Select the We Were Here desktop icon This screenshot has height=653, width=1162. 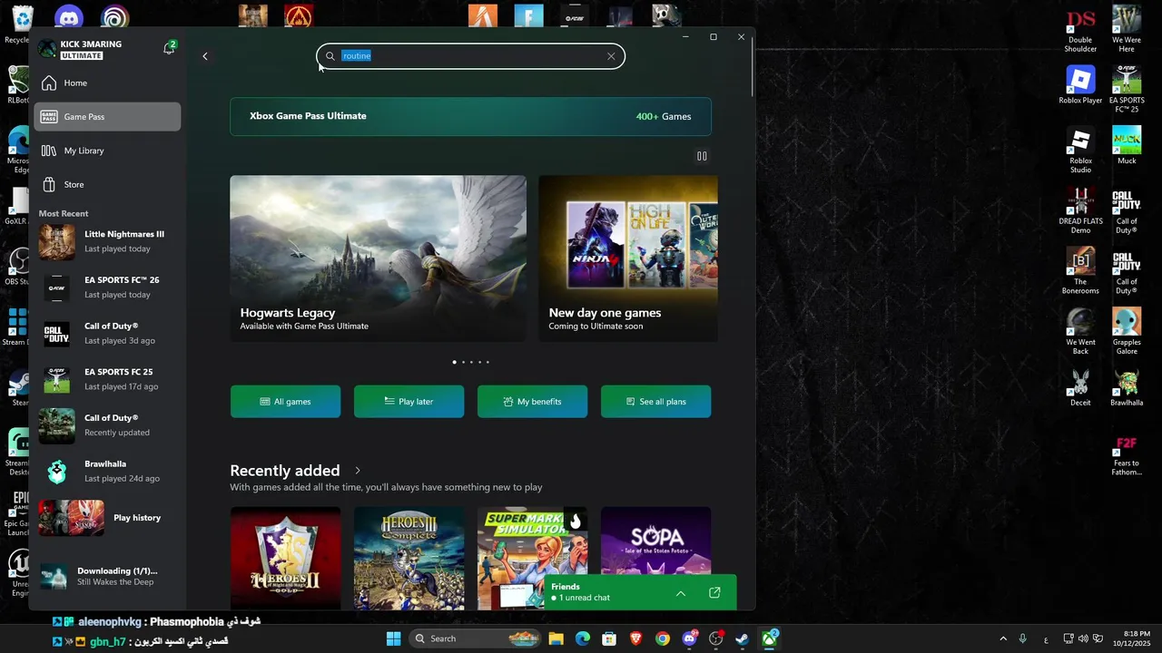point(1127,31)
